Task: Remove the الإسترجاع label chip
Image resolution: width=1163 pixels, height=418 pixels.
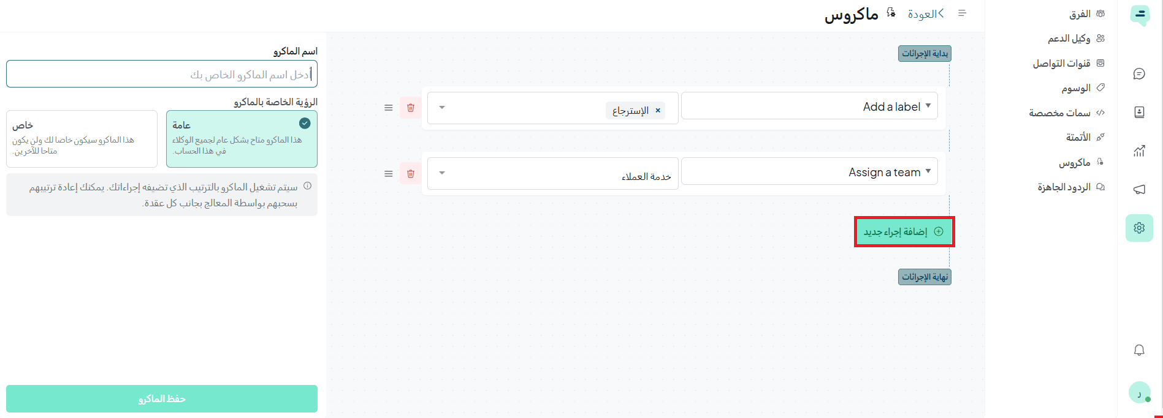Action: (x=658, y=111)
